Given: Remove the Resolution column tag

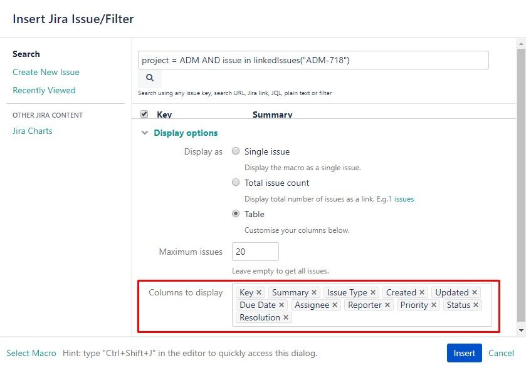Looking at the screenshot, I should (286, 317).
